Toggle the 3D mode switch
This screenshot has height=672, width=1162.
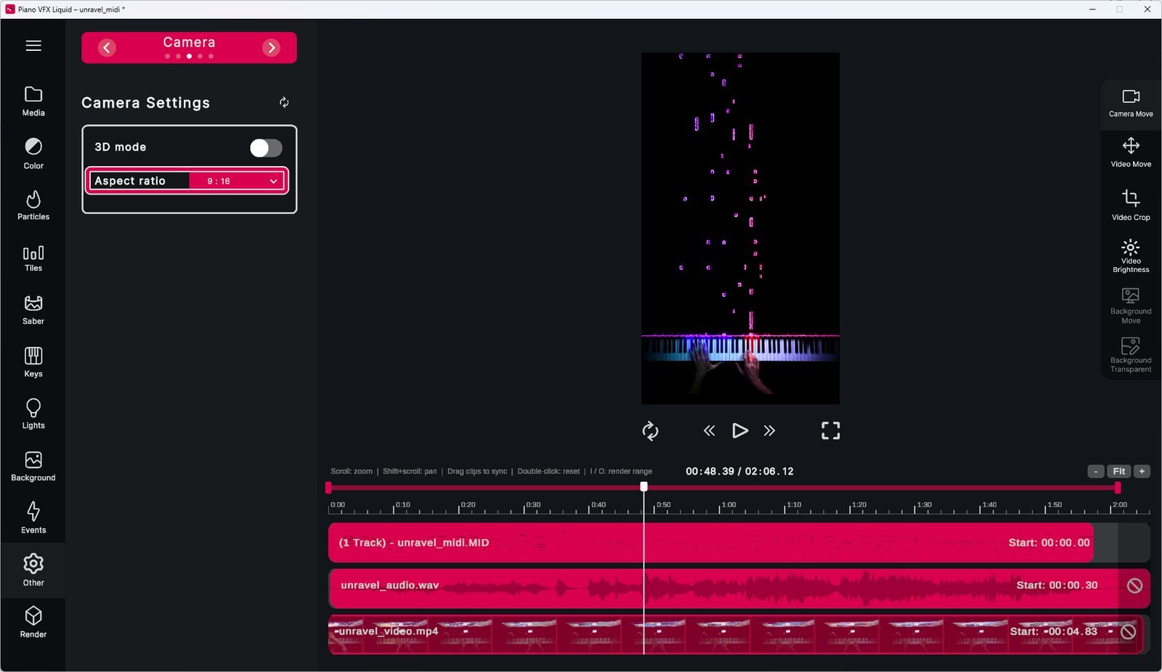coord(266,148)
